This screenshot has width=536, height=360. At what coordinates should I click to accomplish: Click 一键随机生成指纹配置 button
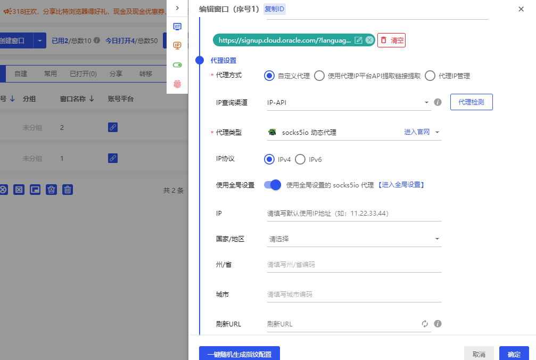click(240, 354)
